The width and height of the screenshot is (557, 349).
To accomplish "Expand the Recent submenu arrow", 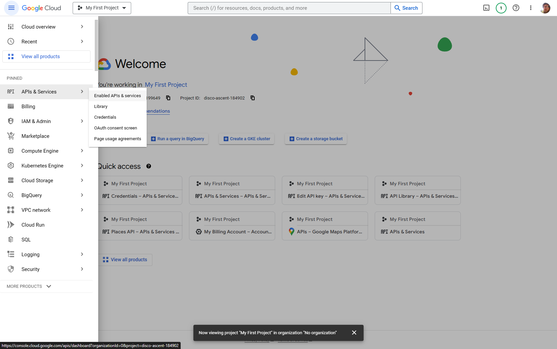I will coord(82,41).
